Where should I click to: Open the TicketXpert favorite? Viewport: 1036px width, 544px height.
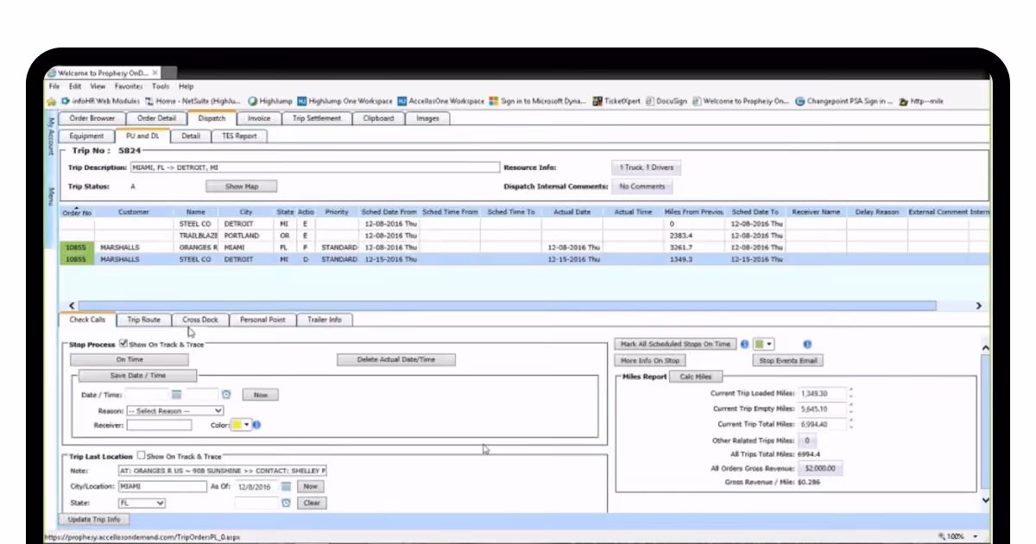(x=616, y=101)
